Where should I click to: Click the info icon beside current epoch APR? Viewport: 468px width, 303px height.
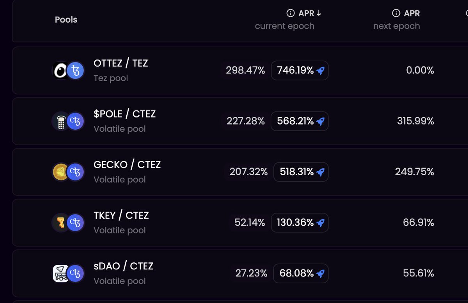coord(291,13)
